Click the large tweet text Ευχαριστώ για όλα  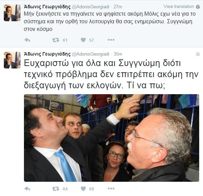111,74
